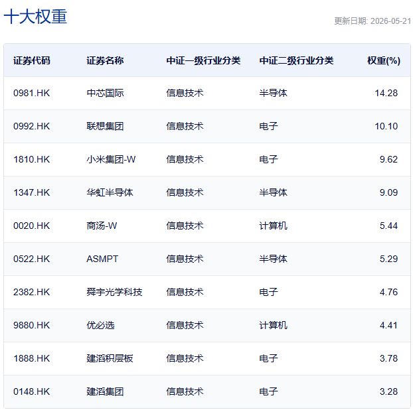Select the name 建滔积层板
The width and height of the screenshot is (413, 412).
point(110,358)
